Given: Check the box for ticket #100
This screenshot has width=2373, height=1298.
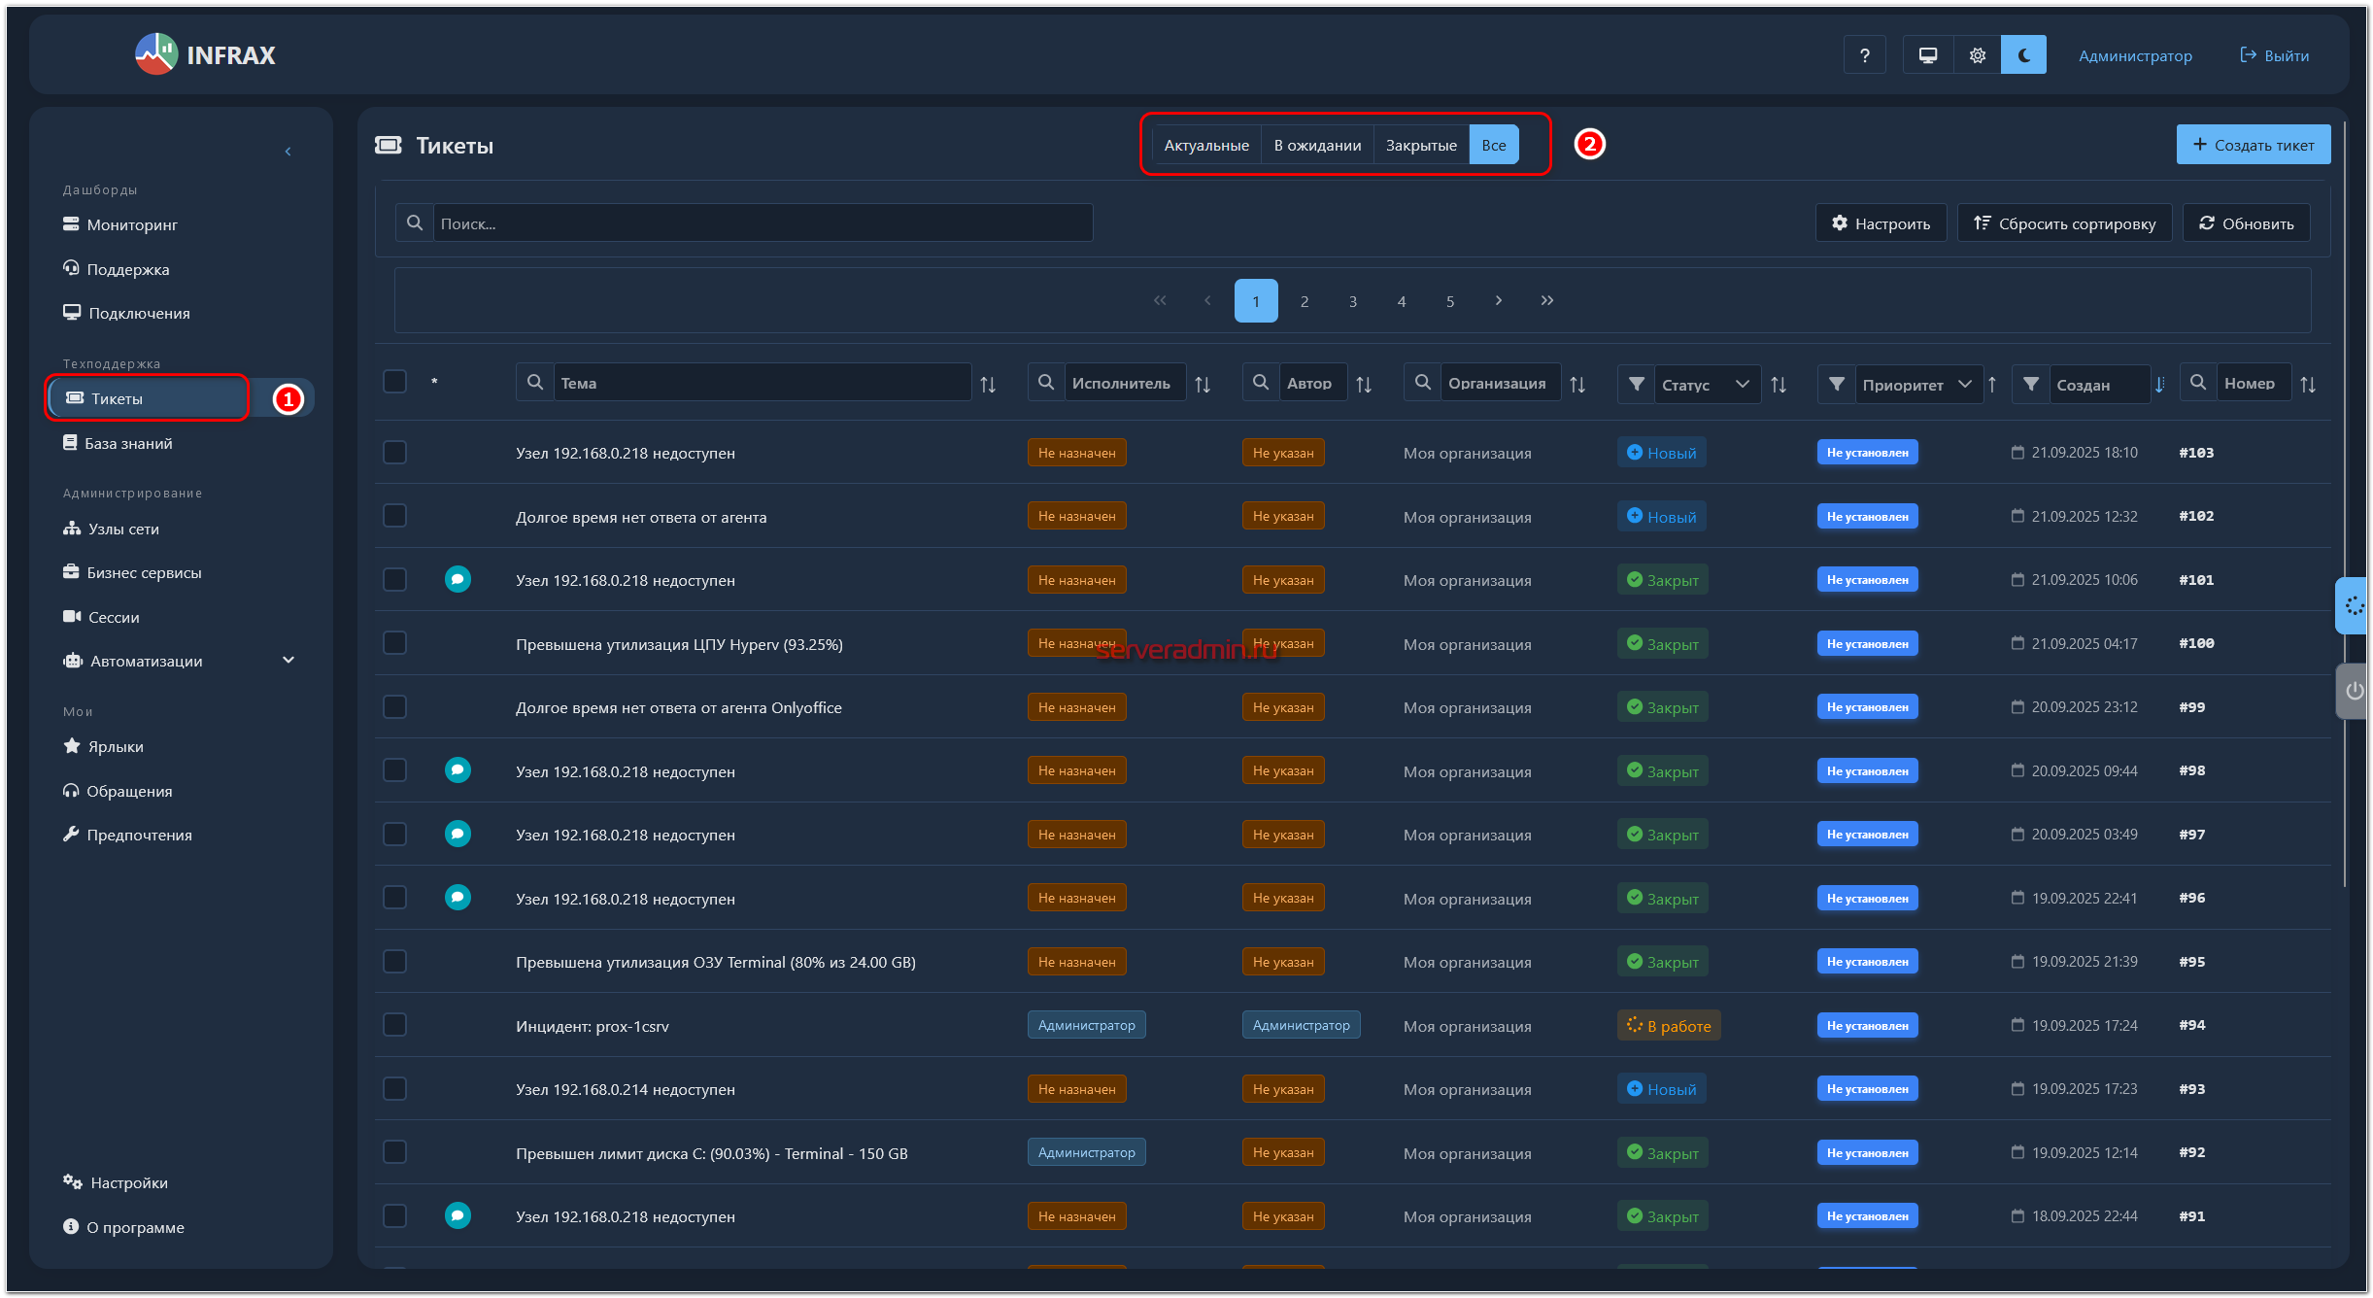Looking at the screenshot, I should point(394,642).
